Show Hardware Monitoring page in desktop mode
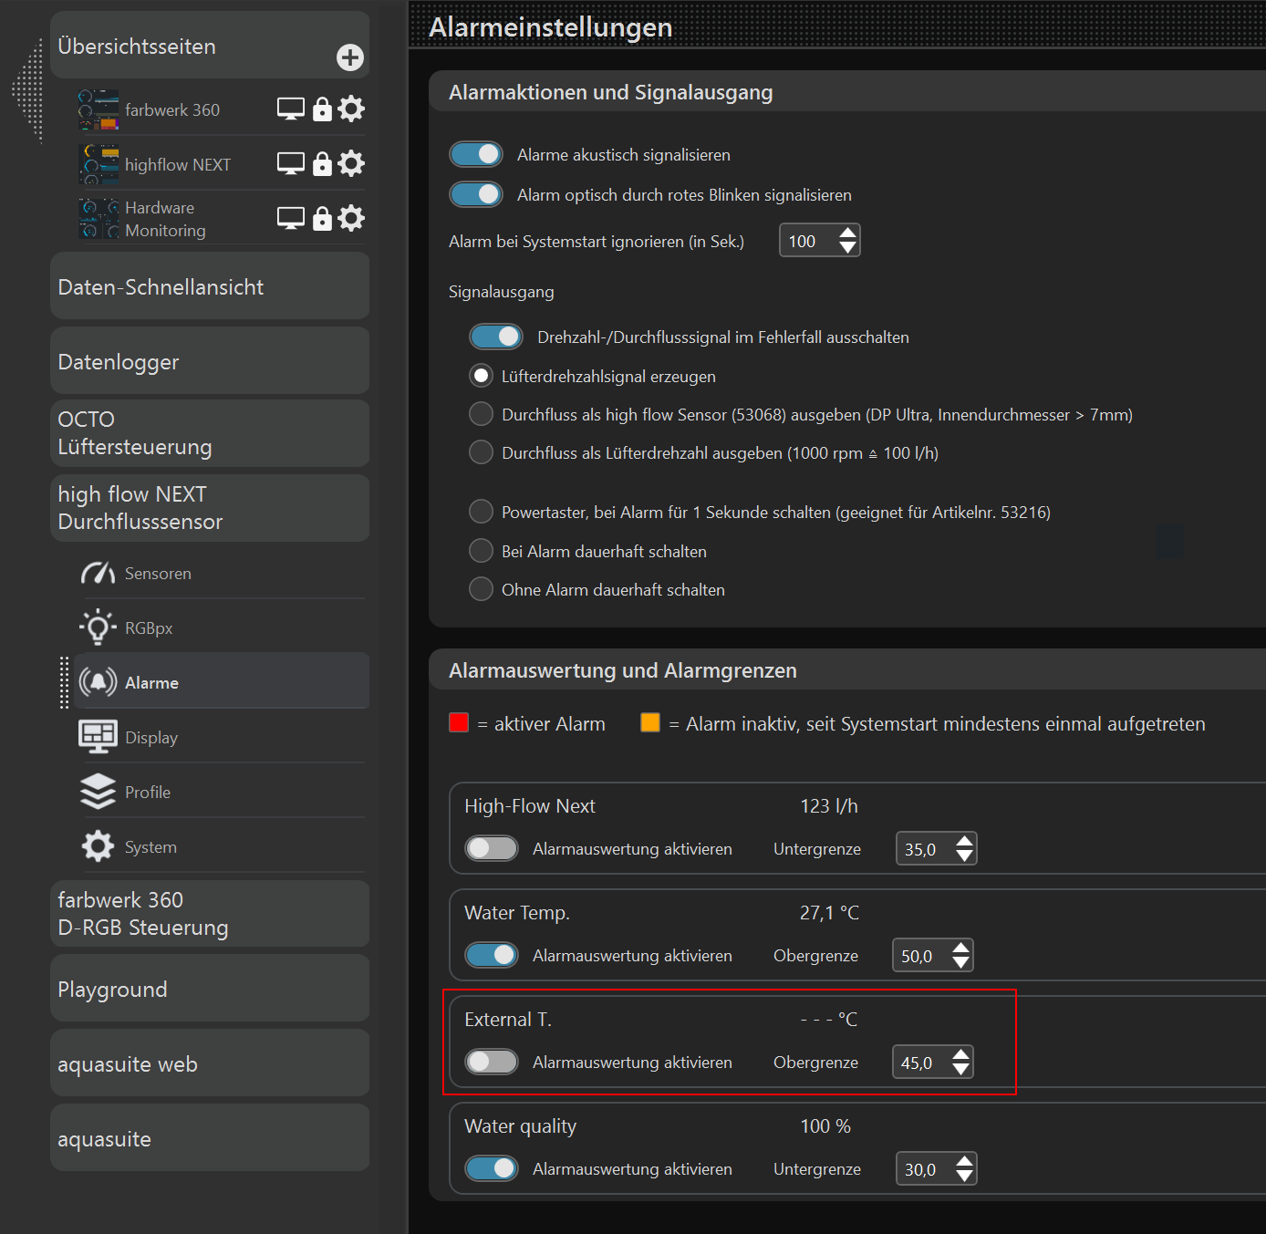The height and width of the screenshot is (1234, 1266). [291, 219]
